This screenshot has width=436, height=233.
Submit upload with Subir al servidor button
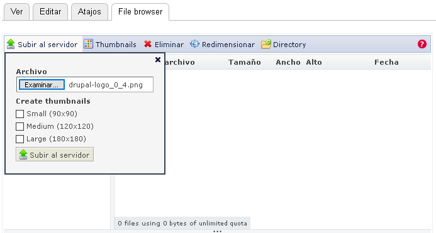click(x=55, y=154)
